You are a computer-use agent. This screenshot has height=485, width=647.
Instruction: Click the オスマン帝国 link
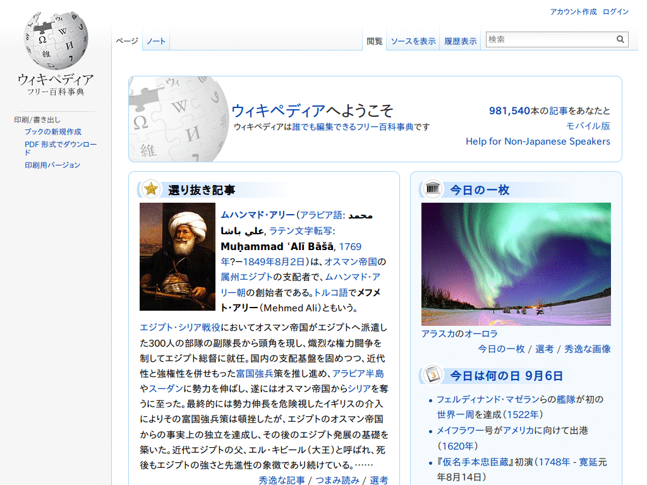click(x=350, y=261)
